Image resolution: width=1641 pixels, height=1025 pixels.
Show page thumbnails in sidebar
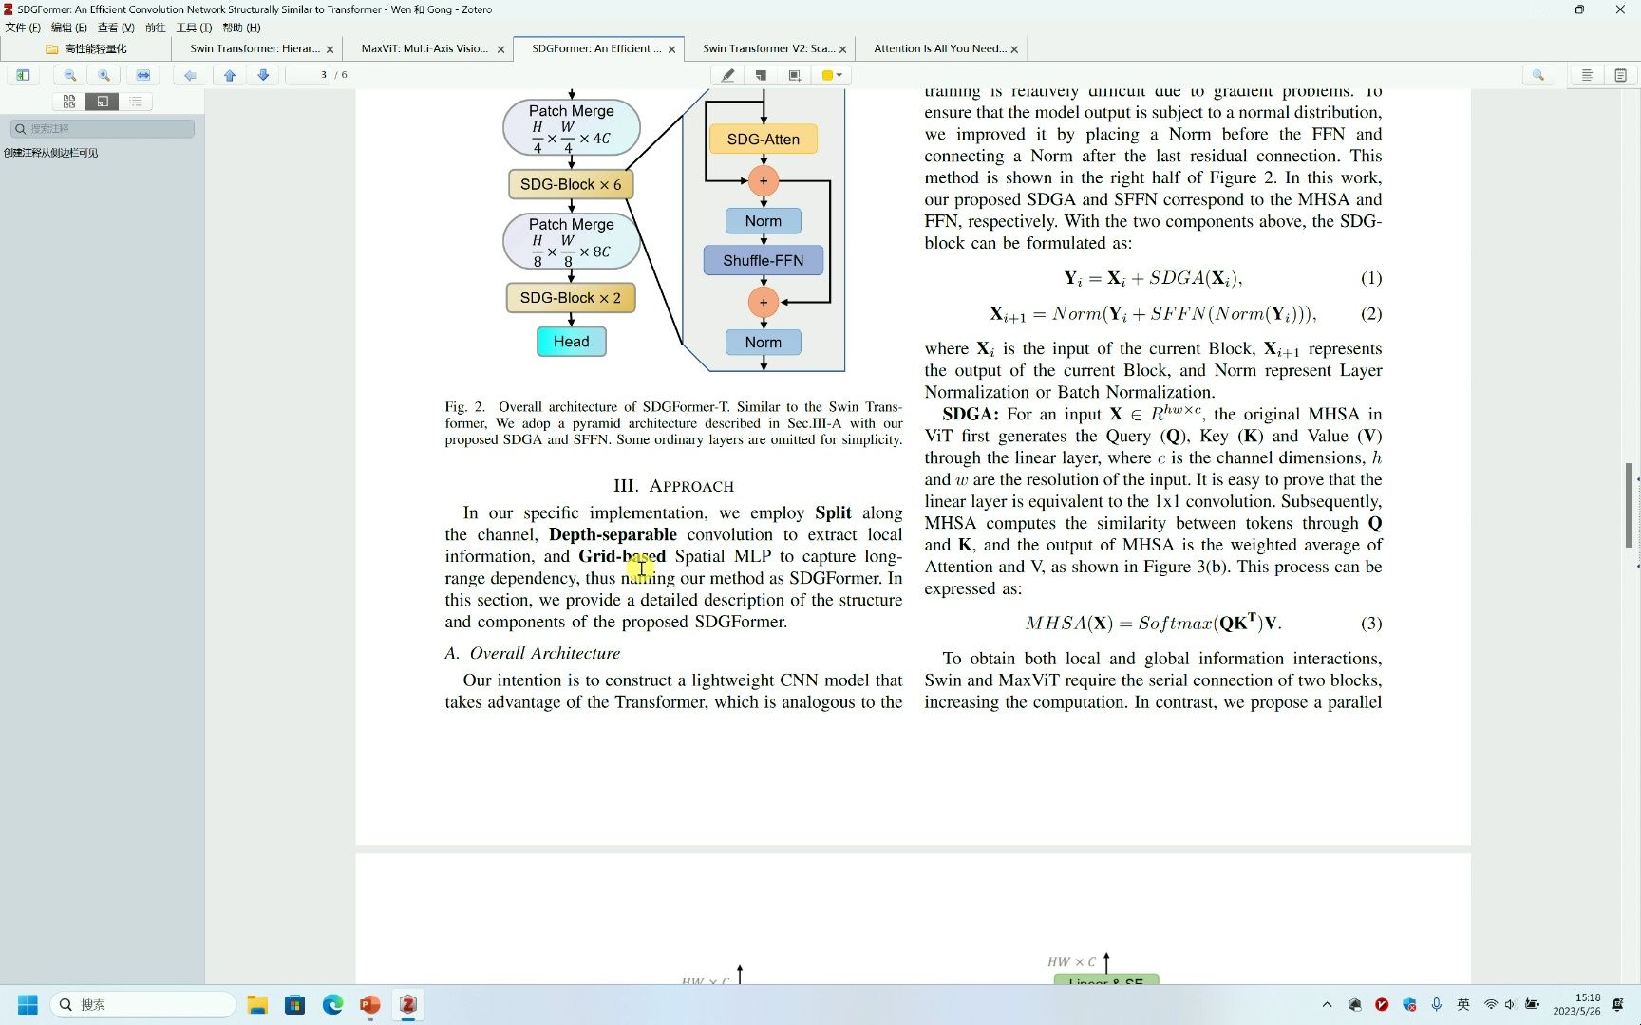pos(68,102)
